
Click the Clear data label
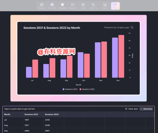pyautogui.click(x=133, y=109)
